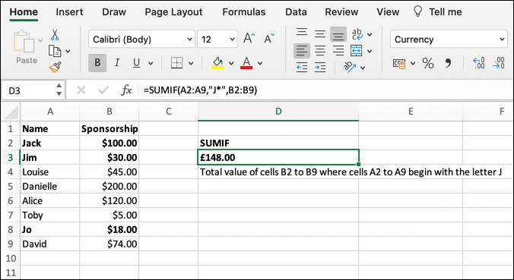The height and width of the screenshot is (280, 514).
Task: Open the Review tab
Action: pos(341,12)
